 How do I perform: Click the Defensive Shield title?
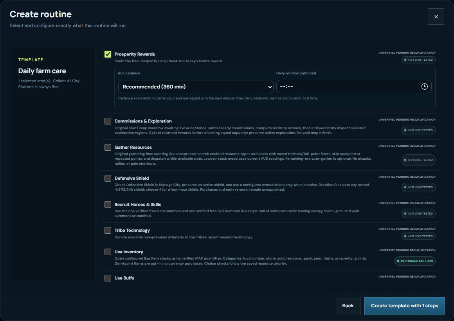tap(132, 178)
